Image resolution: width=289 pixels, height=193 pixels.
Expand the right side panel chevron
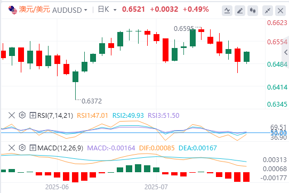[286, 52]
